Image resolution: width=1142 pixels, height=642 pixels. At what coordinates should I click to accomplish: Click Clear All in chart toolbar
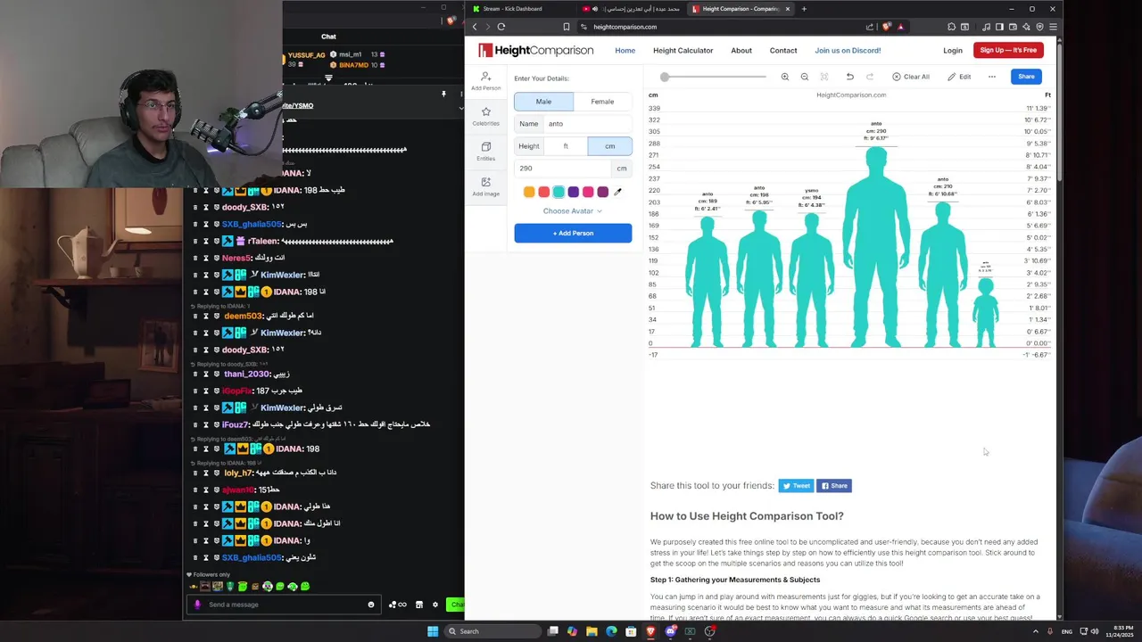pyautogui.click(x=911, y=77)
